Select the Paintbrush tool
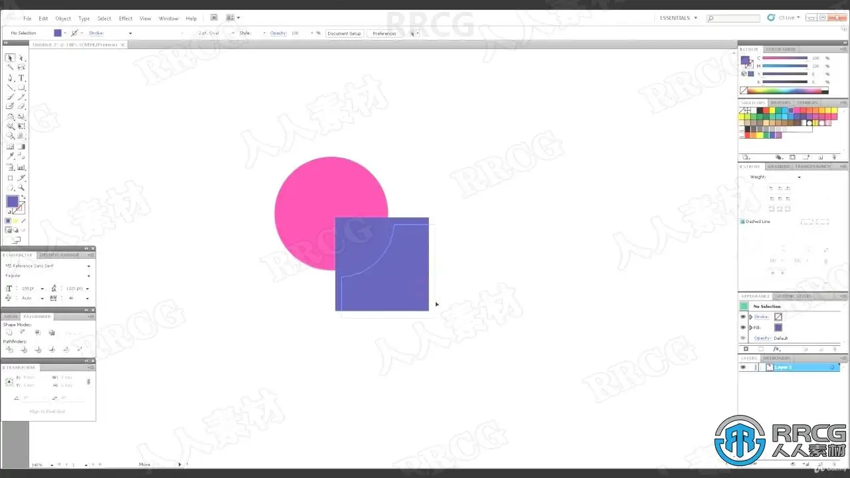This screenshot has height=478, width=850. tap(10, 97)
